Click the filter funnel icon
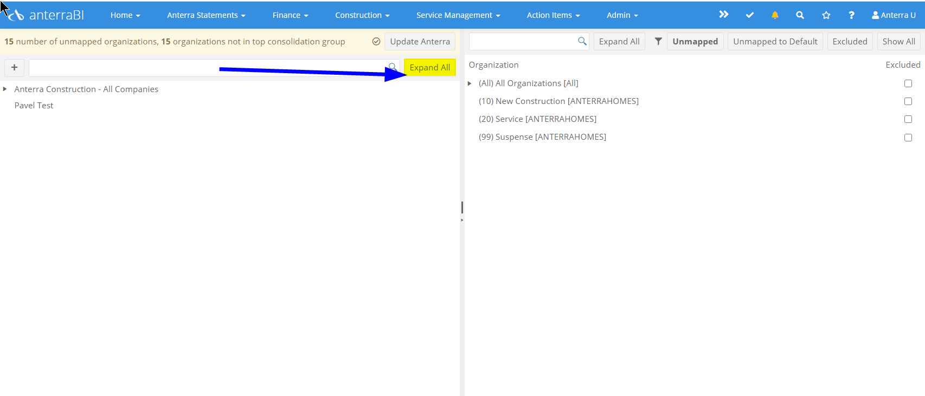 (x=658, y=41)
